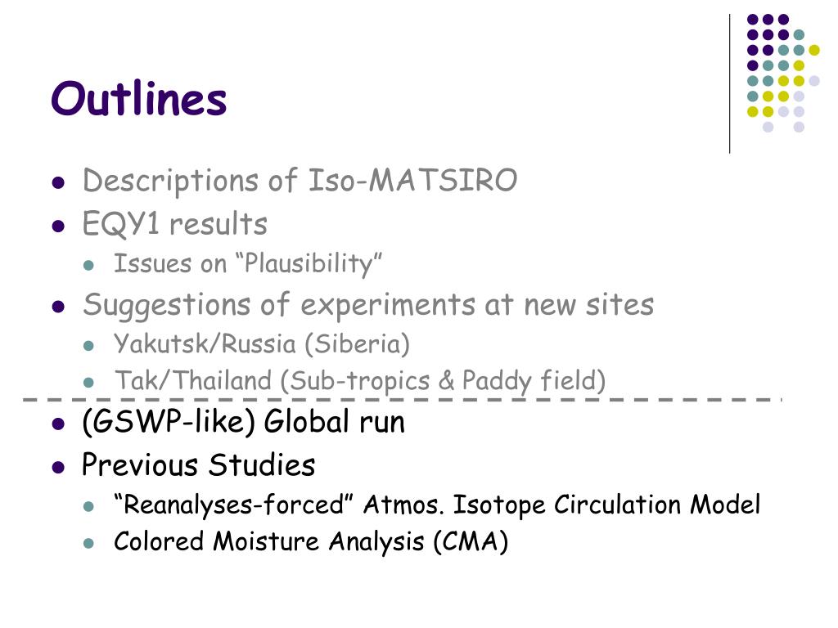Image resolution: width=838 pixels, height=628 pixels.
Task: Select the (GSWP-like) Global run line
Action: (244, 421)
